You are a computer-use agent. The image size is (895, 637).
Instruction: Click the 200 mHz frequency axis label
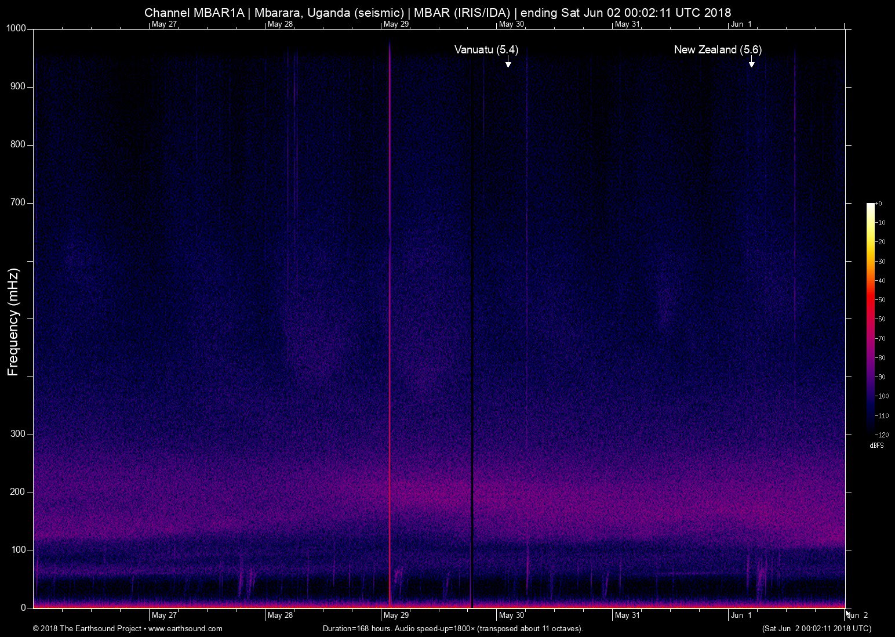pyautogui.click(x=18, y=492)
